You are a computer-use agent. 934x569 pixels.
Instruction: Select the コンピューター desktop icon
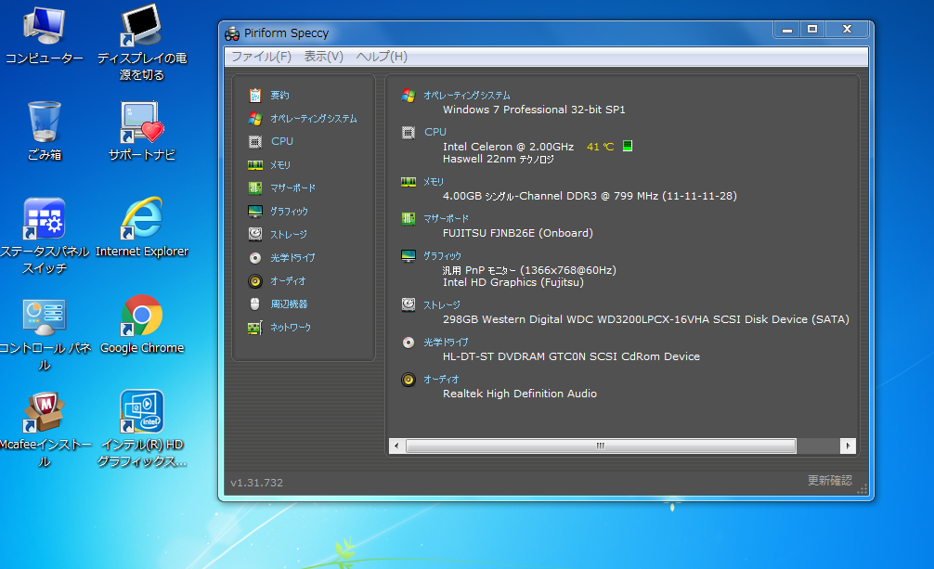[x=44, y=36]
